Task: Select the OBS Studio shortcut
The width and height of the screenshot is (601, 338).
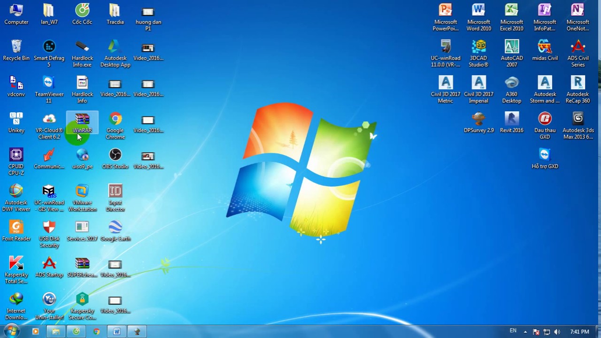Action: (115, 159)
